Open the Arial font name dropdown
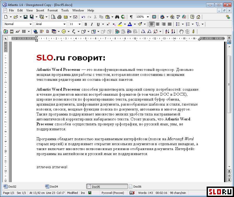Screen dimensions: 234x197 (65, 24)
